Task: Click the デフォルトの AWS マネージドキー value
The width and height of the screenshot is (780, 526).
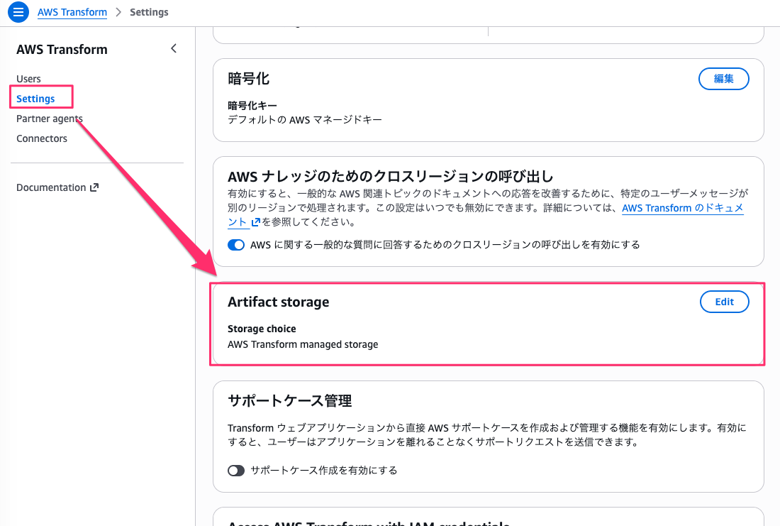Action: click(304, 119)
